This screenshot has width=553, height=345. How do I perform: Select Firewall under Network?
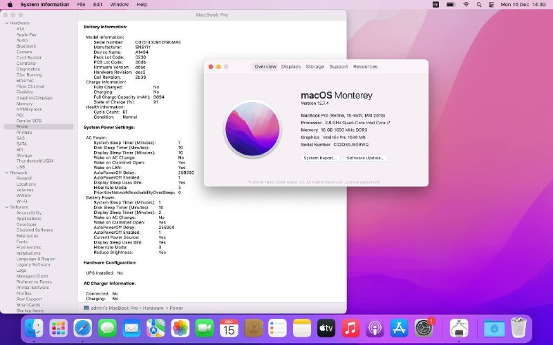(24, 179)
